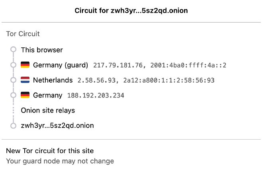263x171 pixels.
Task: Click the circuit node circle for Netherlands relay
Action: pyautogui.click(x=13, y=80)
